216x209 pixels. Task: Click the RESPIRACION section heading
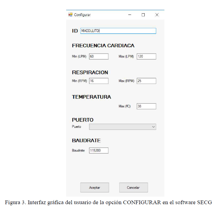(x=90, y=72)
